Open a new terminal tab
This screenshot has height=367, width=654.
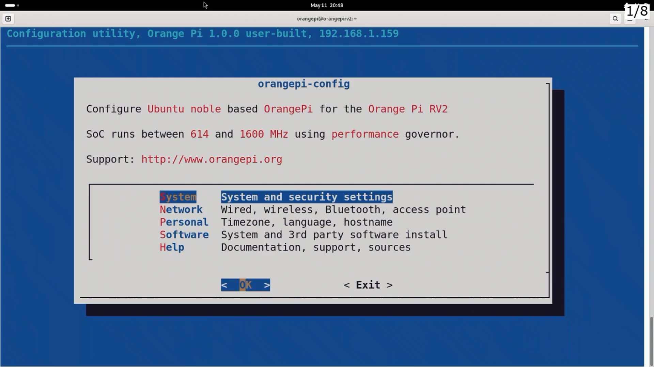pos(8,19)
